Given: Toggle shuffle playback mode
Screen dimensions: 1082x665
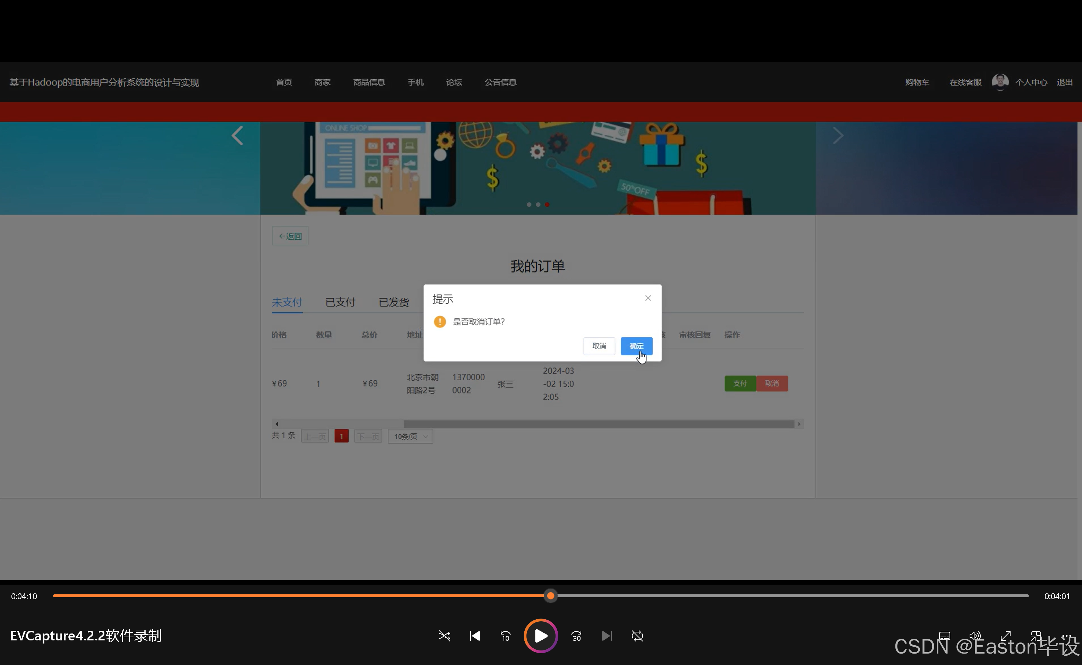Looking at the screenshot, I should coord(444,636).
